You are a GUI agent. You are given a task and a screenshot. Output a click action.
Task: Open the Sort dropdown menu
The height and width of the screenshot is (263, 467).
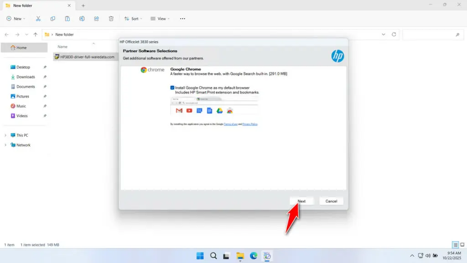(x=133, y=19)
